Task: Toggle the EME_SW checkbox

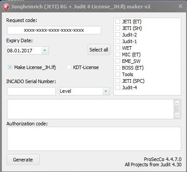Action: [x=117, y=61]
